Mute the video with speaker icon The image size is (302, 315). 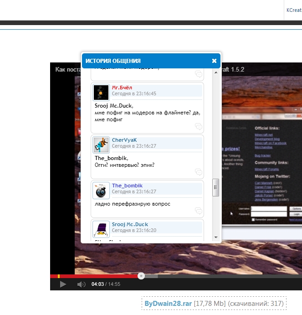coord(81,284)
